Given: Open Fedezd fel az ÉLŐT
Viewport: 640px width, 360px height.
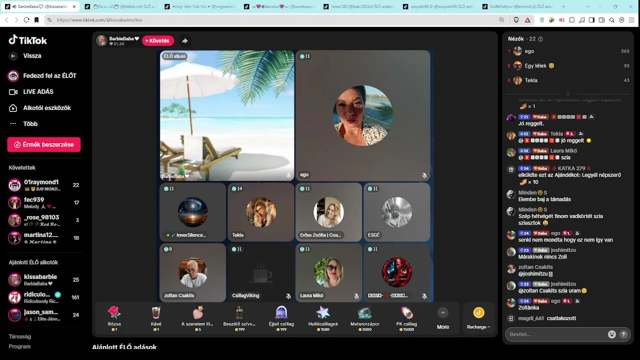Looking at the screenshot, I should point(42,75).
